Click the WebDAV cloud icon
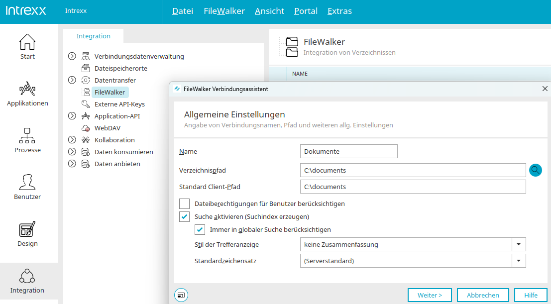The image size is (551, 304). tap(86, 128)
